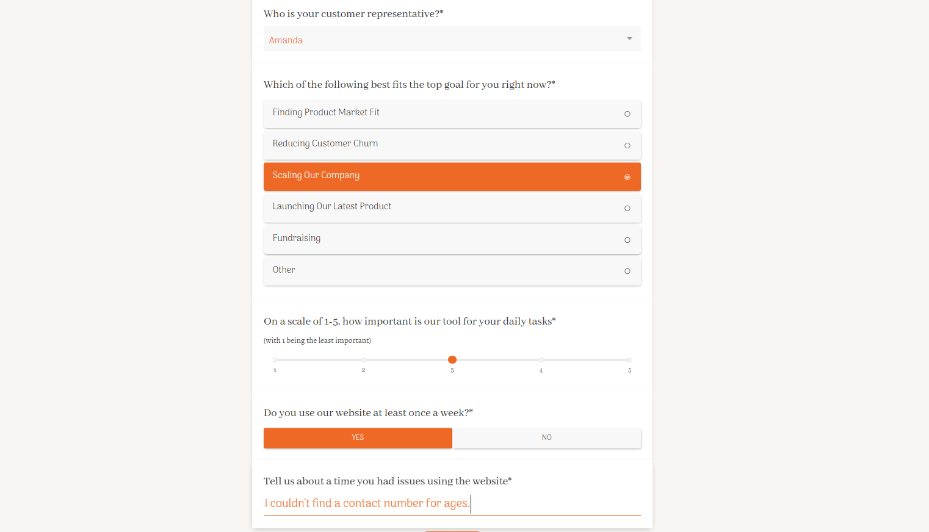Set the importance slider to 2

click(x=364, y=360)
